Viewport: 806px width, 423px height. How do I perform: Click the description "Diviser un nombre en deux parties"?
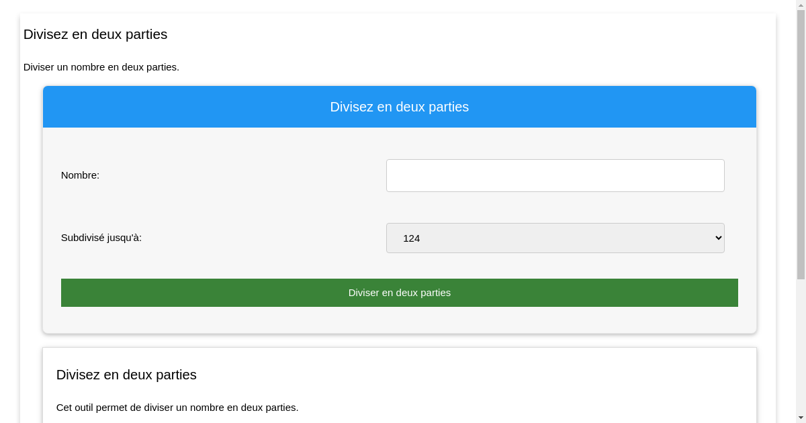tap(101, 67)
